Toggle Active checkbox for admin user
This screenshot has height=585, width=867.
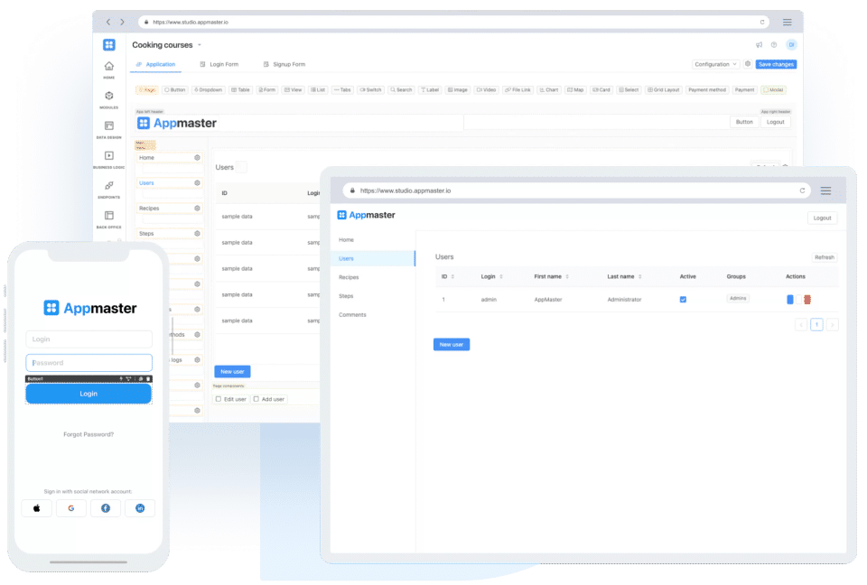(683, 300)
